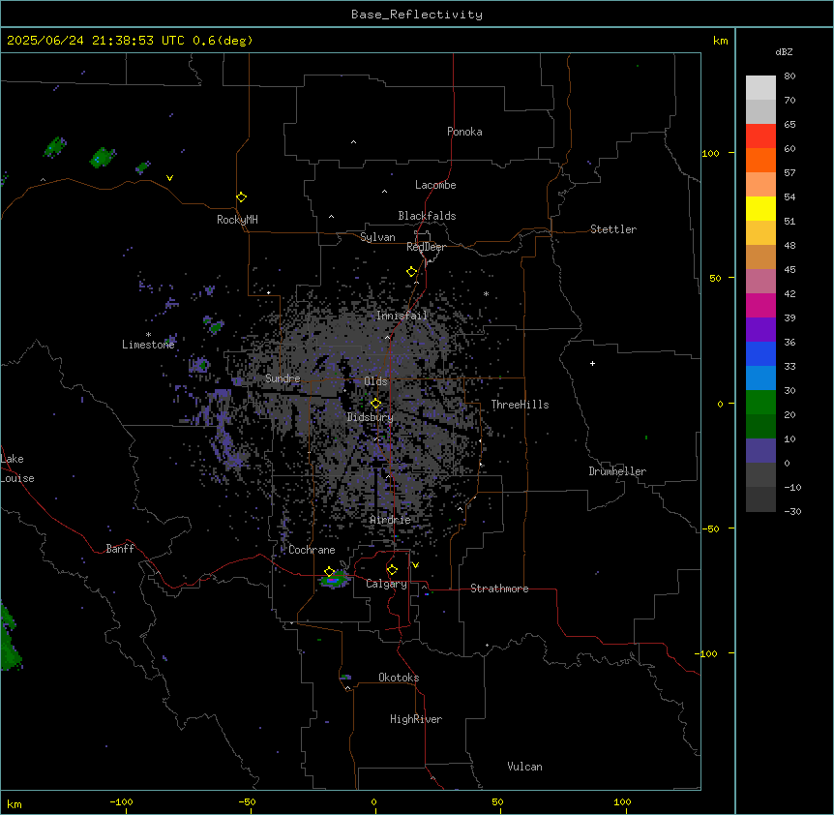Image resolution: width=834 pixels, height=815 pixels.
Task: Click the Blackfalds city label
Action: 427,216
